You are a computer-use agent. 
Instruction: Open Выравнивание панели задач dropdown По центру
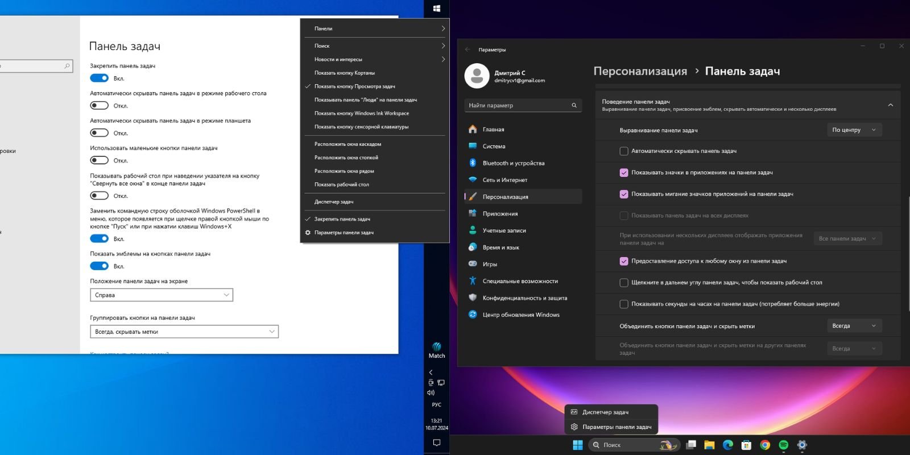coord(854,130)
